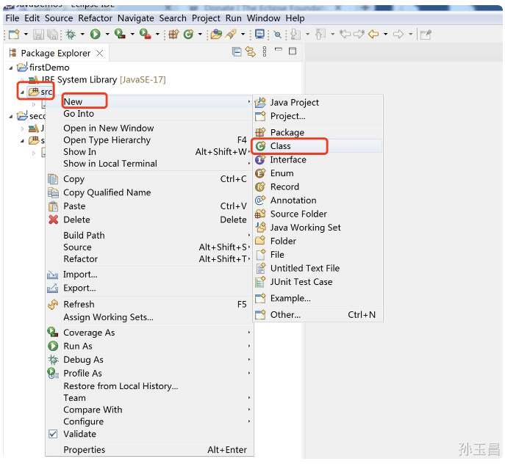Open the Run As submenu

(x=149, y=346)
